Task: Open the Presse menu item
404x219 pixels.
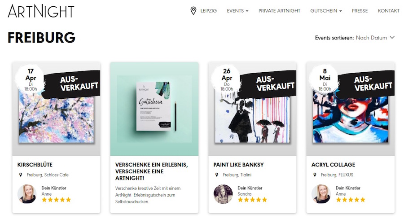Action: click(360, 11)
